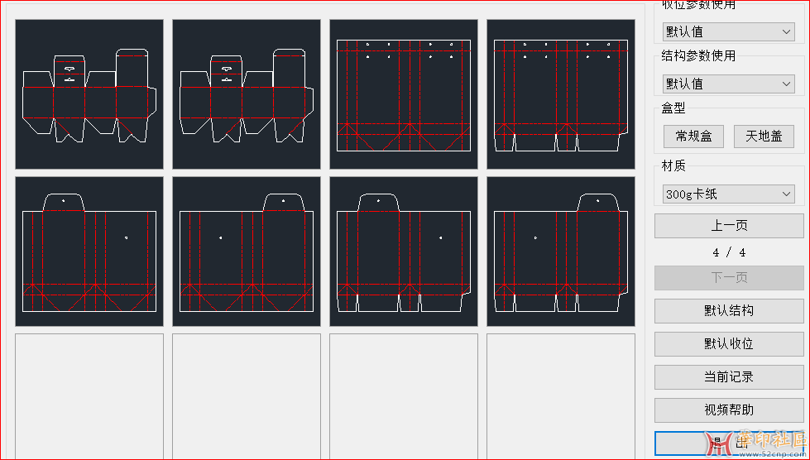Click the 退出 exit button
The image size is (810, 460).
click(x=729, y=443)
